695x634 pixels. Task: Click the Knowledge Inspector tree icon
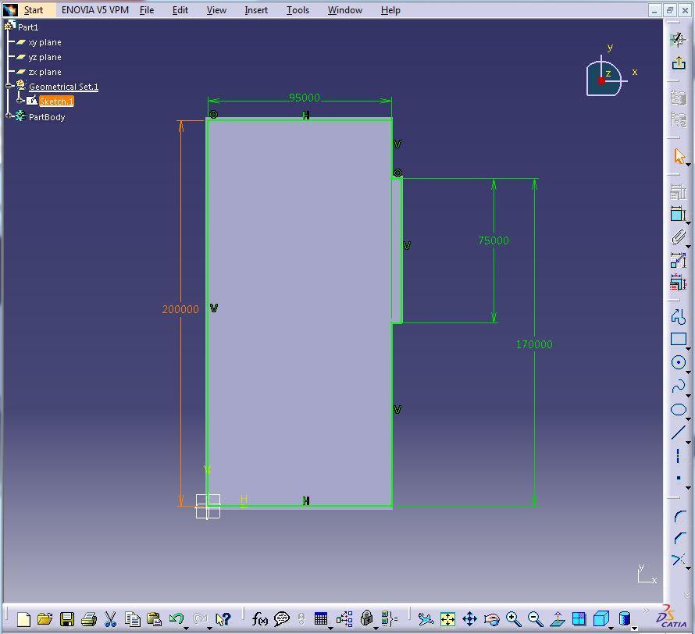tap(344, 619)
